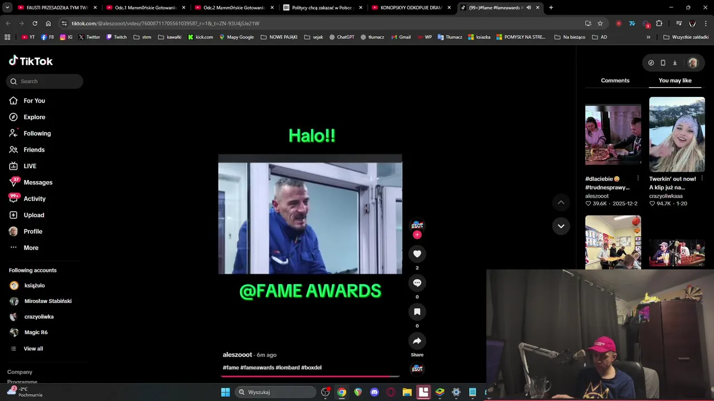Open the aleszooot author link
The image size is (714, 401).
point(237,355)
